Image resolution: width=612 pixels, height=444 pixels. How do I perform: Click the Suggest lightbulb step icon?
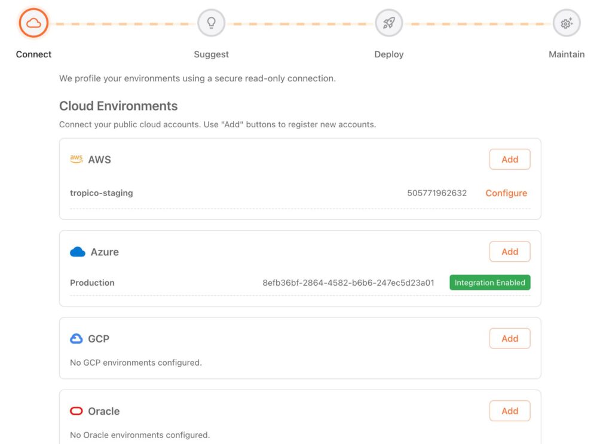(211, 23)
